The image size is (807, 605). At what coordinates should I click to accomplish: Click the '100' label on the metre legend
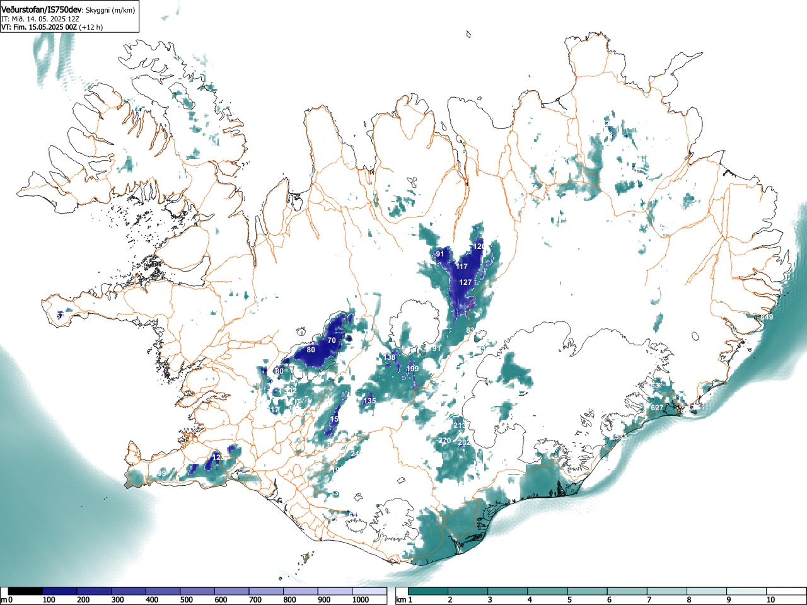pos(49,600)
